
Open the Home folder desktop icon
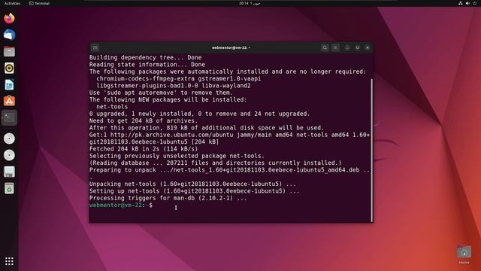(x=464, y=254)
